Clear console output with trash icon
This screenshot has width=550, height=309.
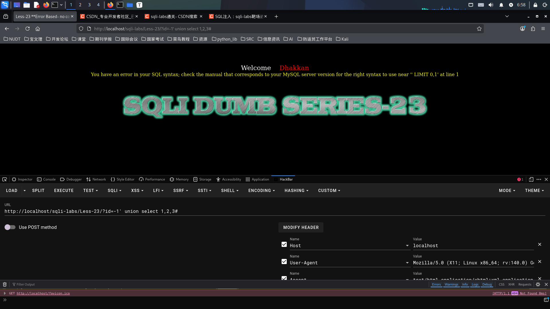5,284
